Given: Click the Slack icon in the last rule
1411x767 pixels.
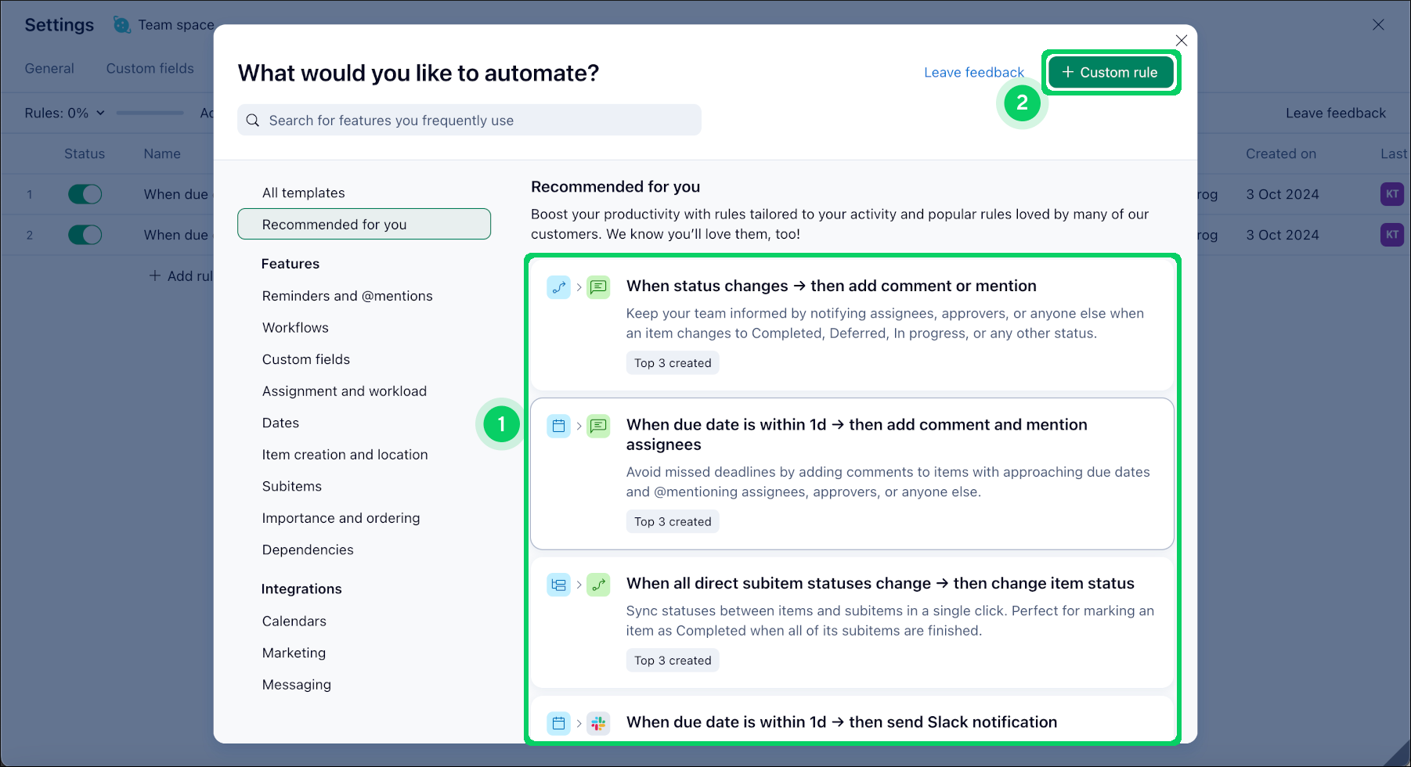Looking at the screenshot, I should click(x=598, y=723).
